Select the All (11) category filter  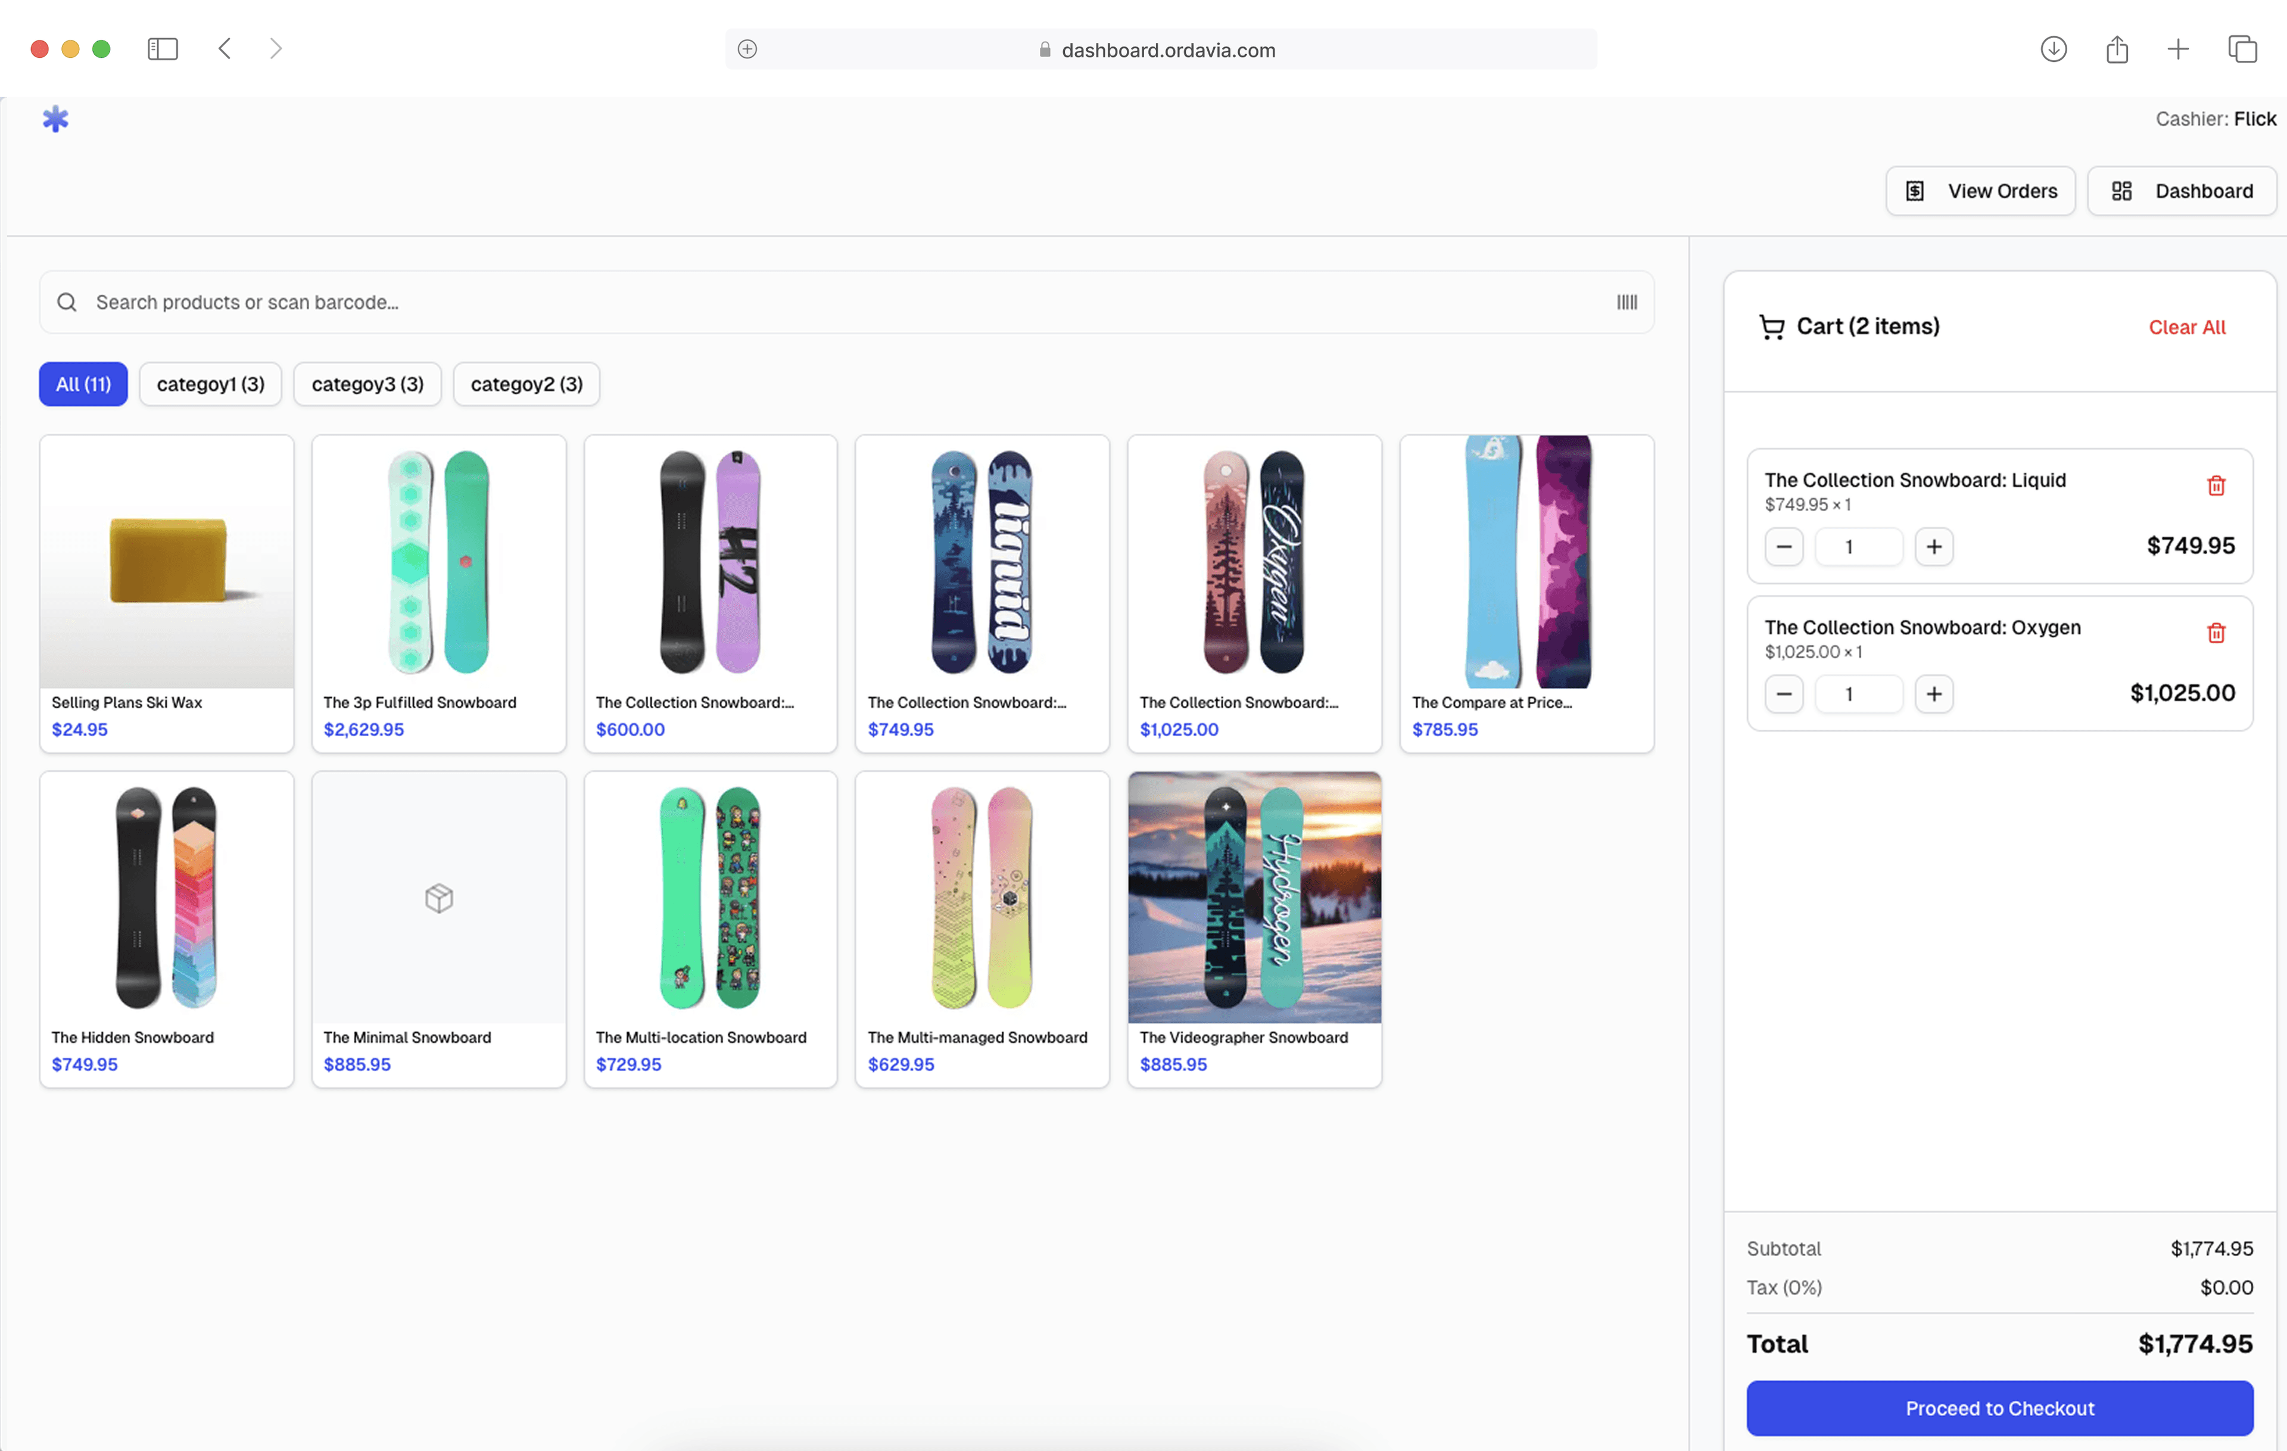tap(83, 385)
